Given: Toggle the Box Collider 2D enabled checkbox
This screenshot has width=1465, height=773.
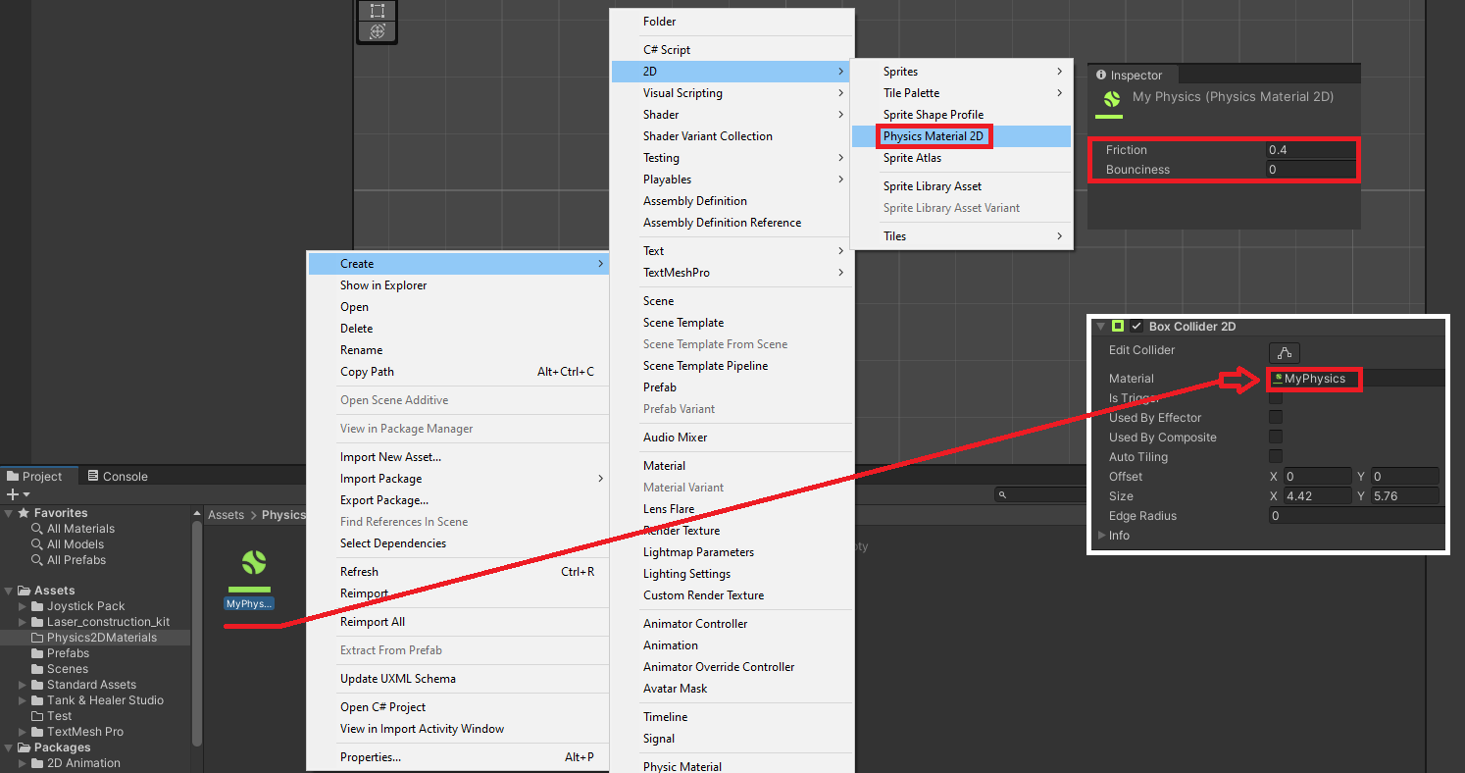Looking at the screenshot, I should 1137,327.
